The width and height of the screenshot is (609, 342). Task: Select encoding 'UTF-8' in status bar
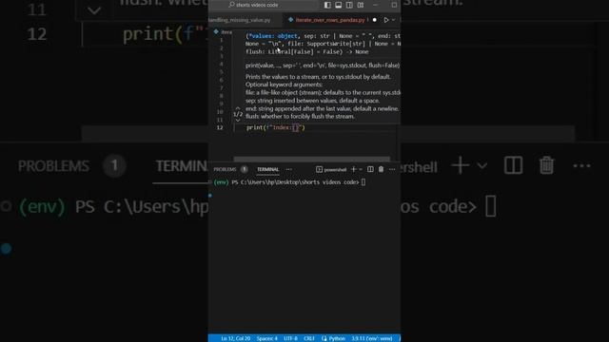290,338
